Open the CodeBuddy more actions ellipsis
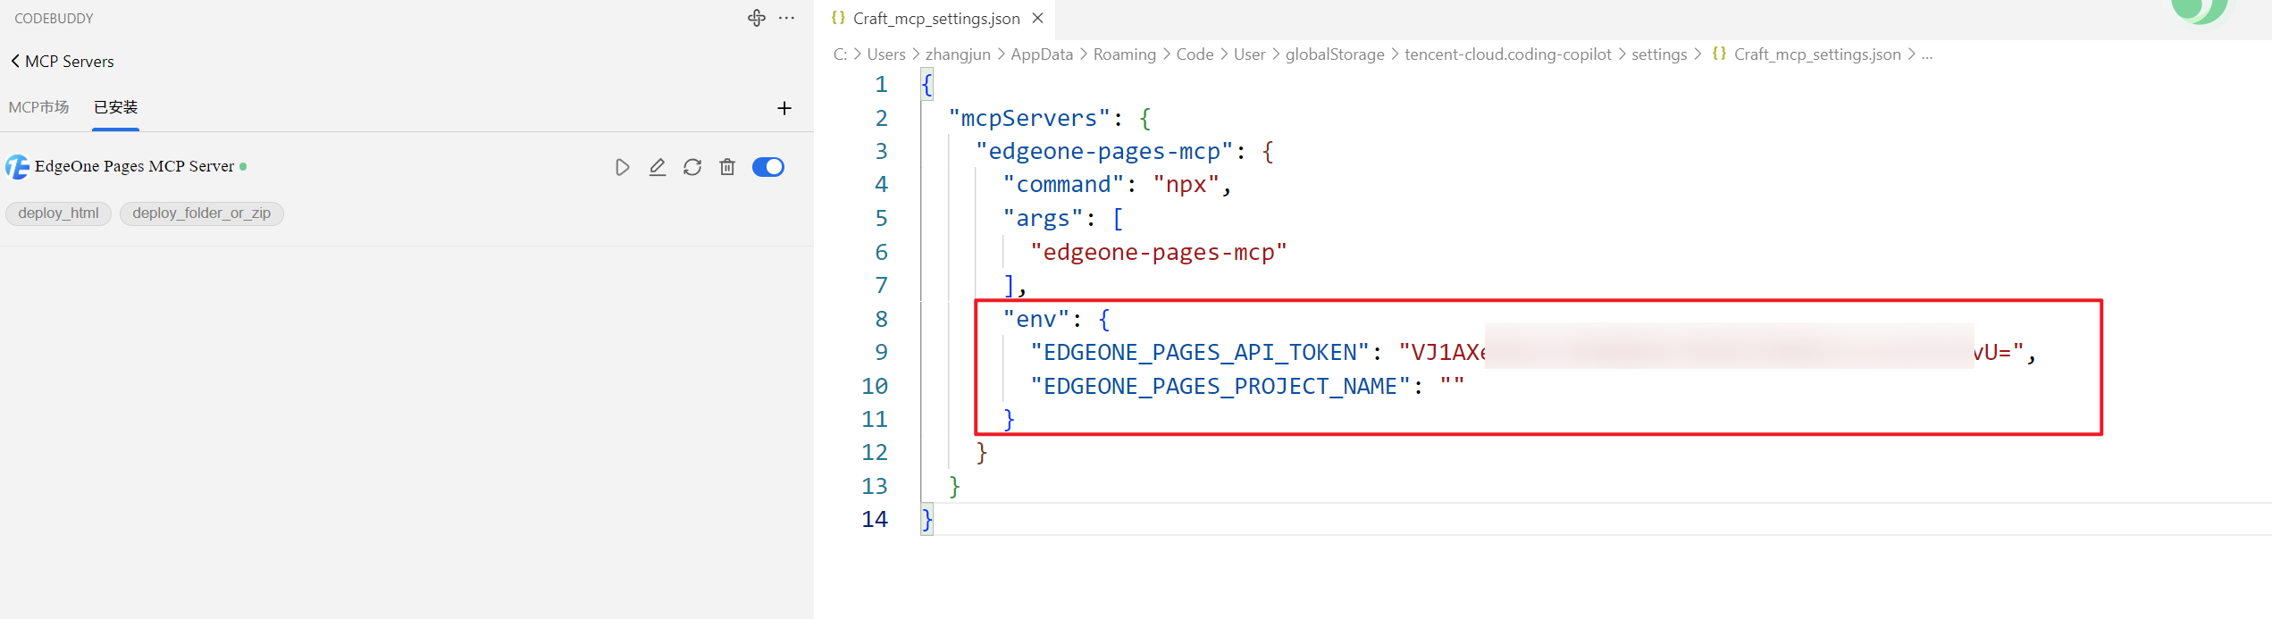Screen dimensions: 2272x619 [786, 18]
